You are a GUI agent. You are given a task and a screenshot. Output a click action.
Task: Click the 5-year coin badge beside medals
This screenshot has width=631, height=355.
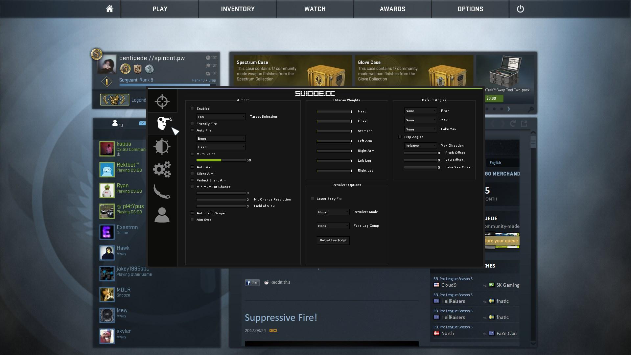tap(125, 69)
